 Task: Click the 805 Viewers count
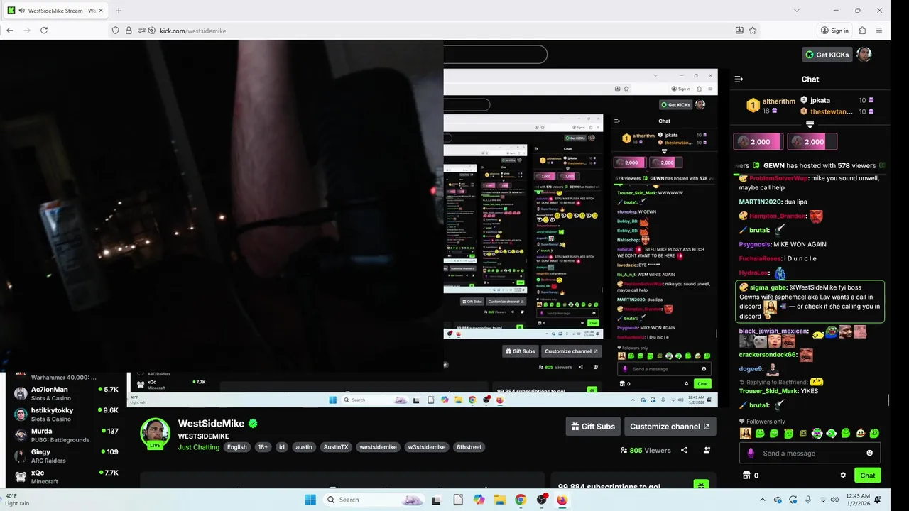[646, 450]
